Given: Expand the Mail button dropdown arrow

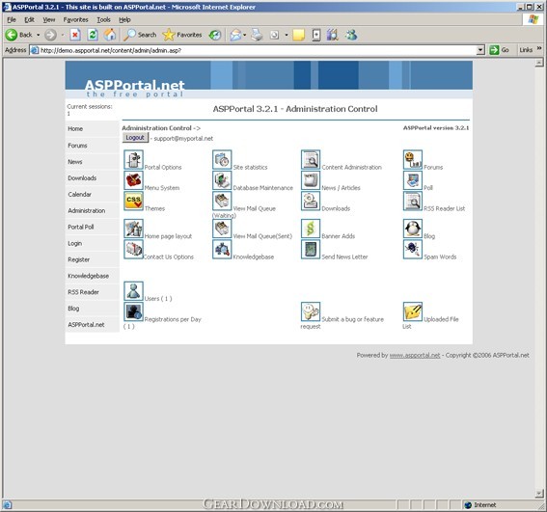Looking at the screenshot, I should [x=244, y=35].
